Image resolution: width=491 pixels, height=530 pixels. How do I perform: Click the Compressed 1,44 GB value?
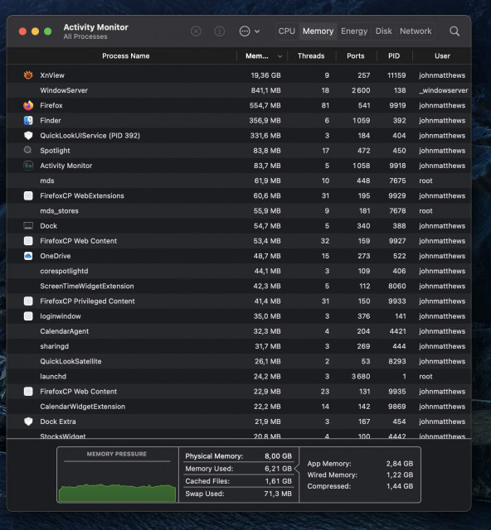(x=400, y=486)
